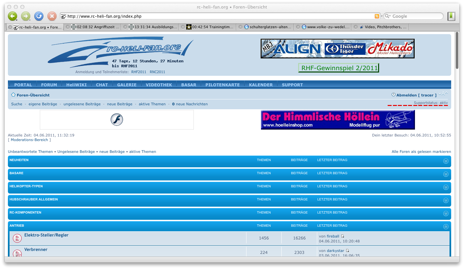Open the Moderations-Bereich link
Viewport: 464px width, 269px height.
pyautogui.click(x=29, y=140)
